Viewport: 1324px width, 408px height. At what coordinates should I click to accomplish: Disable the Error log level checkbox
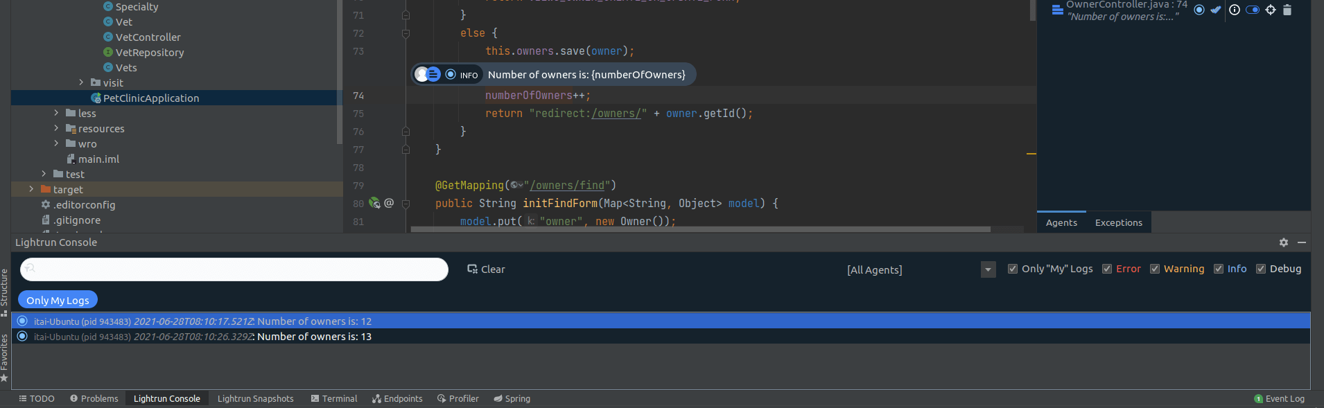click(x=1107, y=269)
